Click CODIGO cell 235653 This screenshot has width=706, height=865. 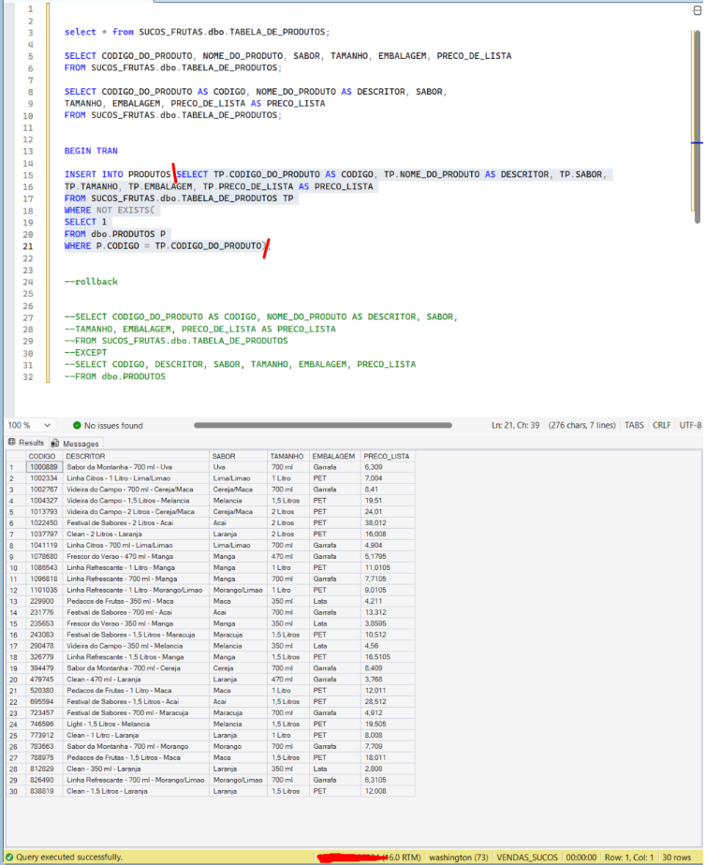tap(44, 623)
